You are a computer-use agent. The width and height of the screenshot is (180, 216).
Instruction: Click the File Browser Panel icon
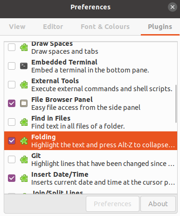(x=24, y=103)
